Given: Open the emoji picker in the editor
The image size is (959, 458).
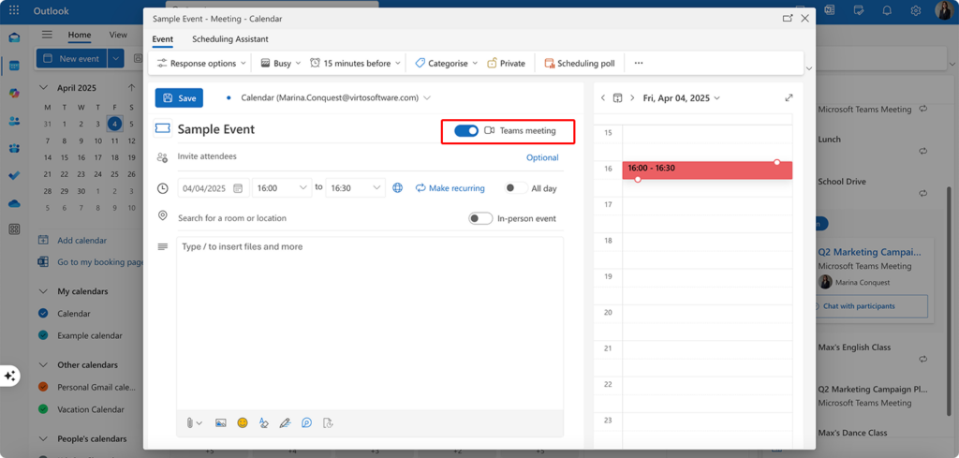Looking at the screenshot, I should pos(243,422).
